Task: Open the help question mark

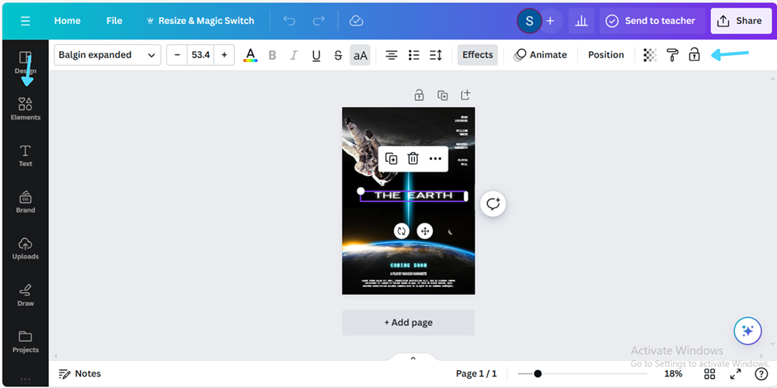Action: coord(761,374)
